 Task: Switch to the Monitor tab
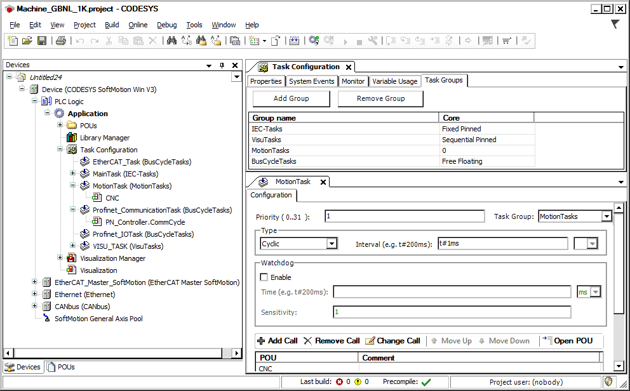pos(352,81)
